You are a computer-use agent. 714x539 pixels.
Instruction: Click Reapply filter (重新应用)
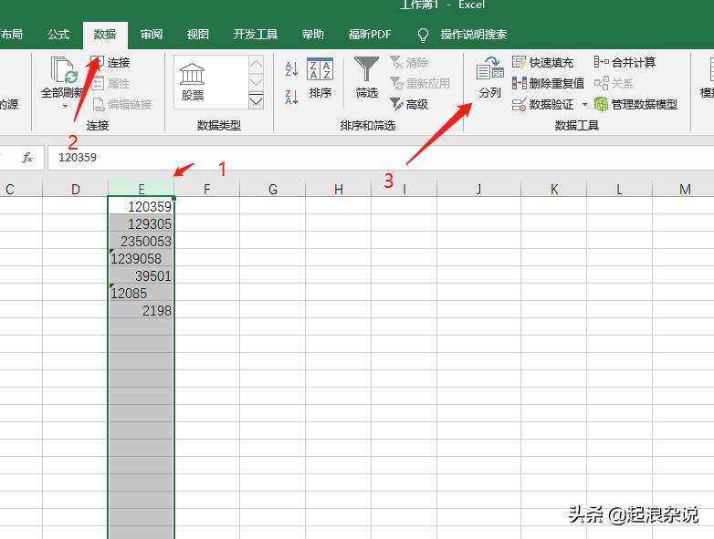(x=420, y=83)
